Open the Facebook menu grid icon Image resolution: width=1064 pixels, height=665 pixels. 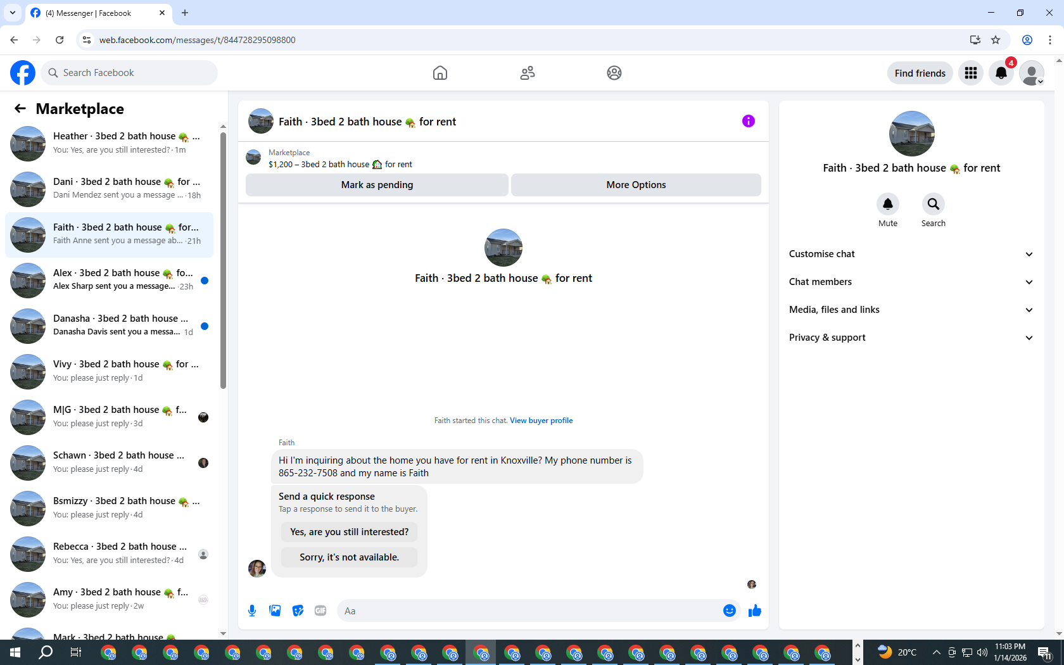[x=971, y=73]
